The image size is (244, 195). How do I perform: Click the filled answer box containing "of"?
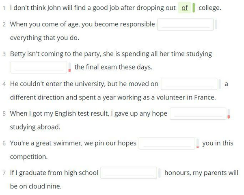pyautogui.click(x=185, y=8)
